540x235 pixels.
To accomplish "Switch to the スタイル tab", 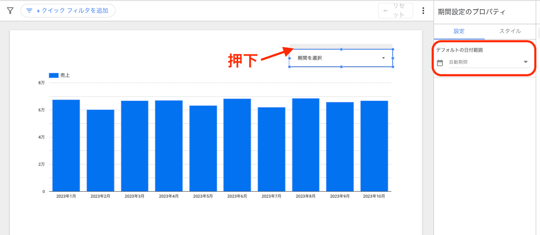I will (510, 31).
